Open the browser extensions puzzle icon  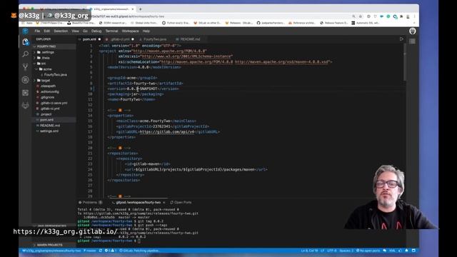[x=401, y=16]
